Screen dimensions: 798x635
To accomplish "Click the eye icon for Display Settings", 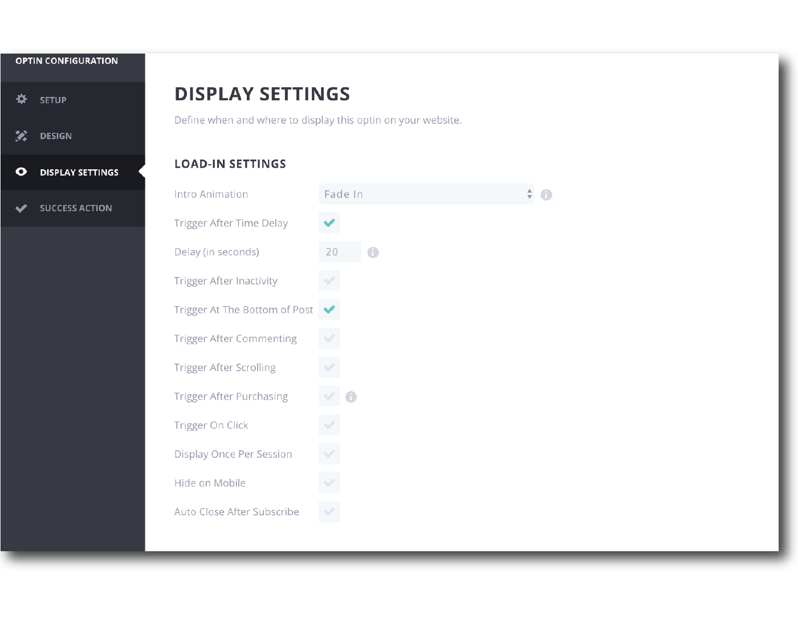I will (22, 172).
